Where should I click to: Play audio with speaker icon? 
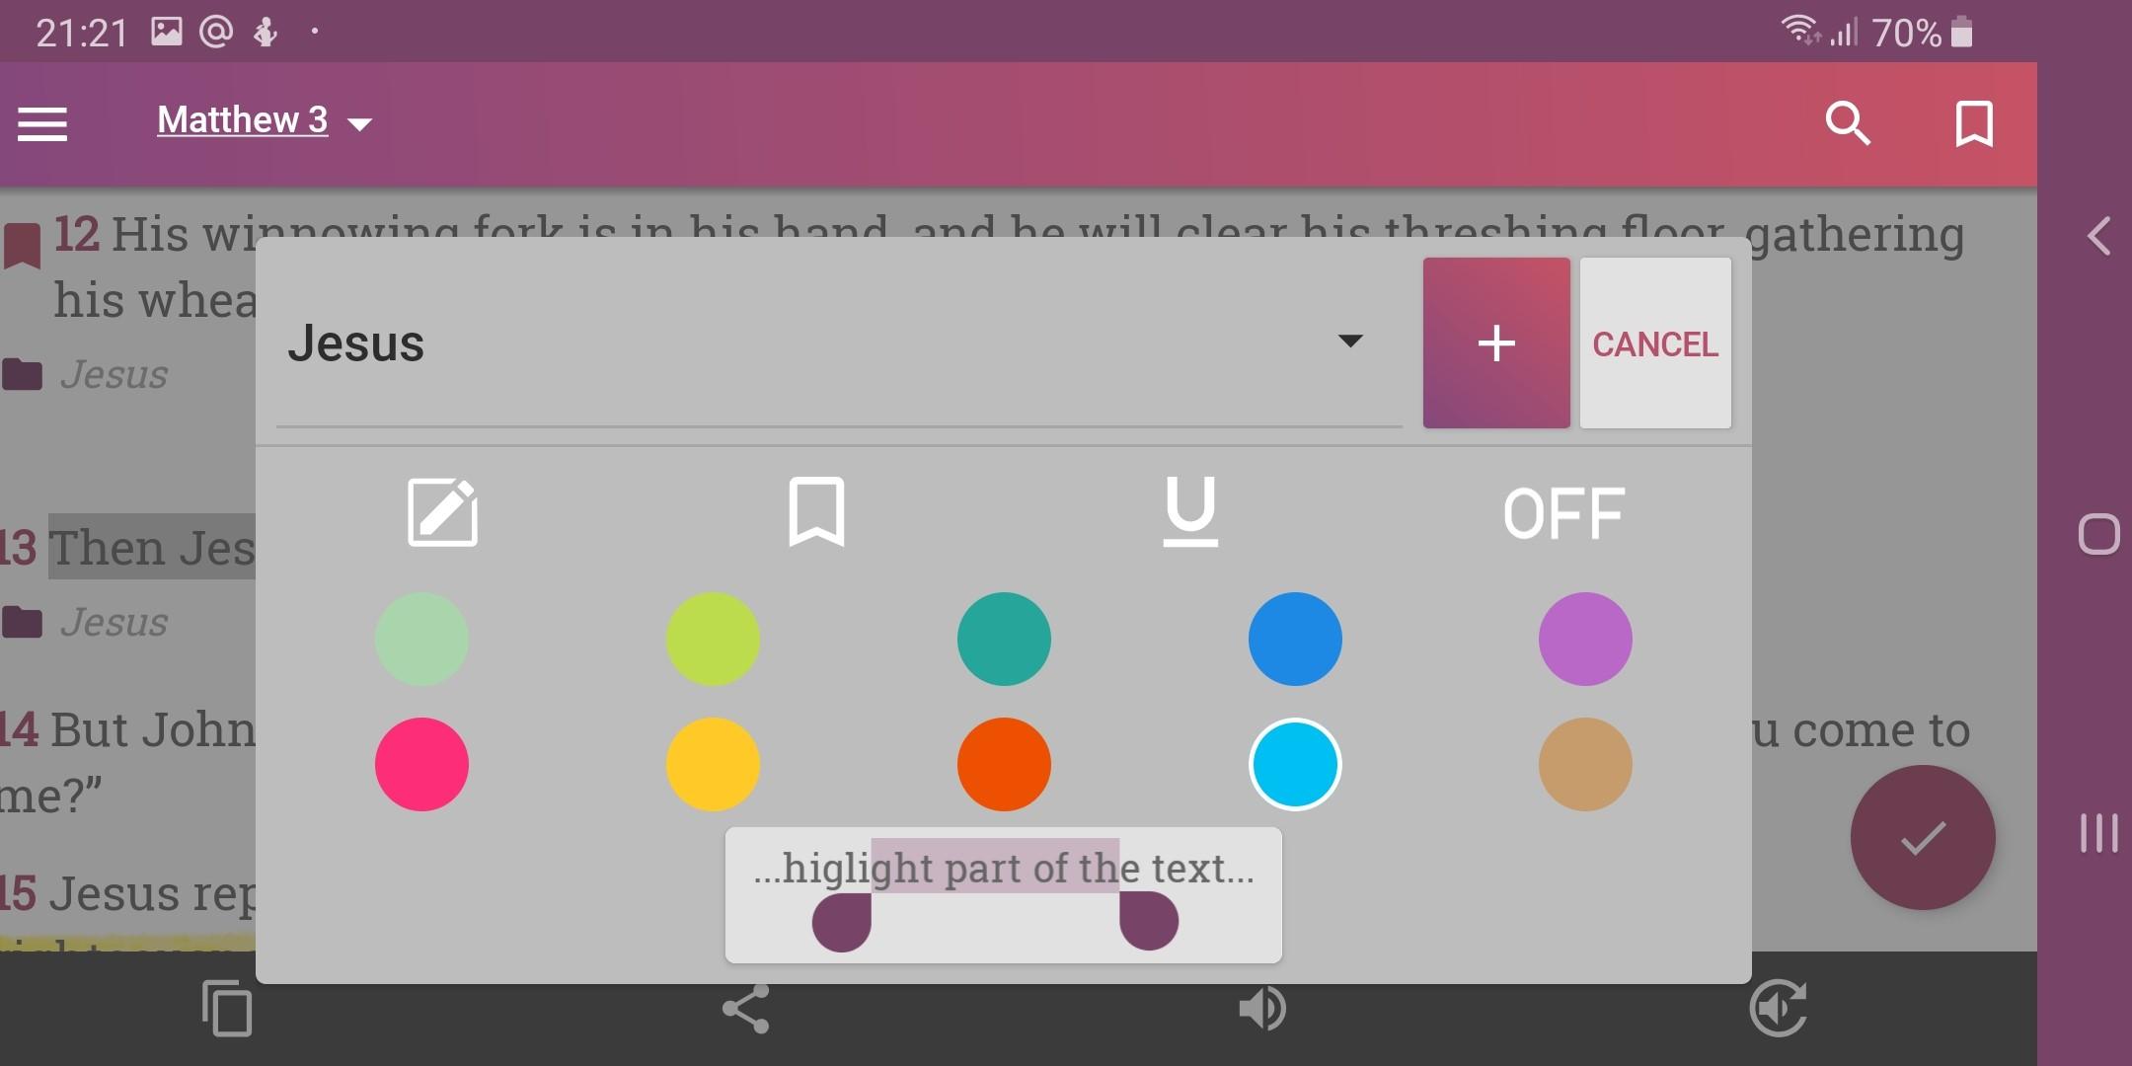(1261, 1009)
